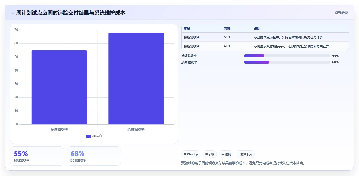
Task: Click the icon beside the 周计划试点 title
Action: click(x=12, y=13)
